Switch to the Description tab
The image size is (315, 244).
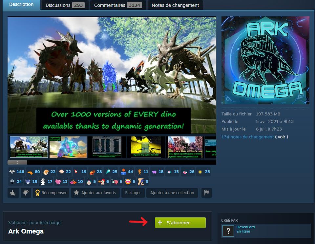coord(21,5)
